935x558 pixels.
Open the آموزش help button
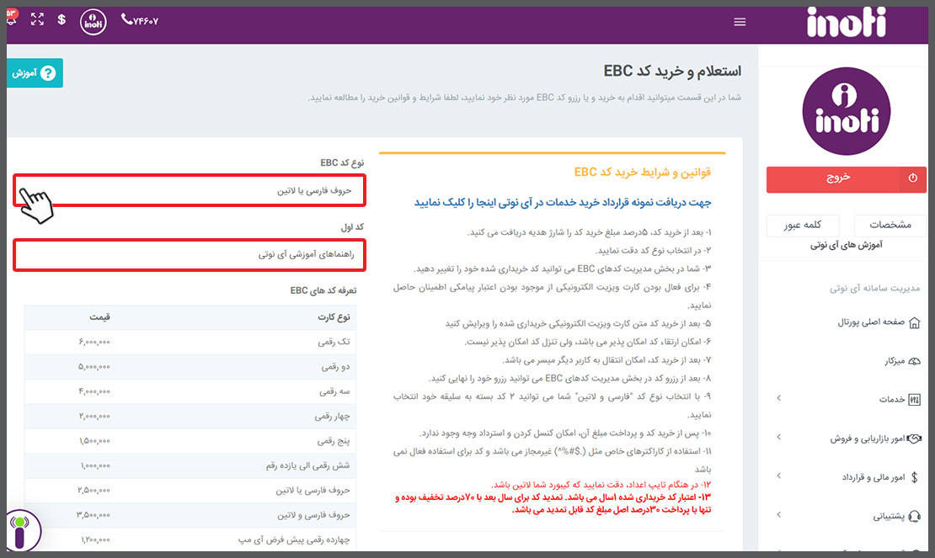(34, 72)
